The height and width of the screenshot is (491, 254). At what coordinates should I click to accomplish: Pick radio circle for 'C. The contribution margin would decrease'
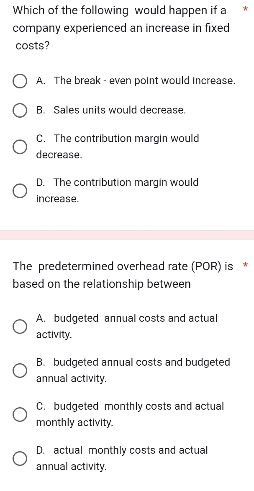(20, 147)
